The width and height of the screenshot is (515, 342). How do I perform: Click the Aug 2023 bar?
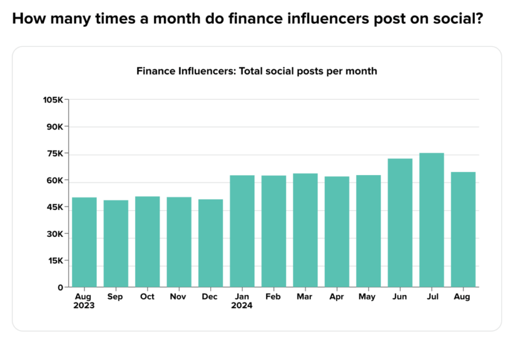point(84,242)
